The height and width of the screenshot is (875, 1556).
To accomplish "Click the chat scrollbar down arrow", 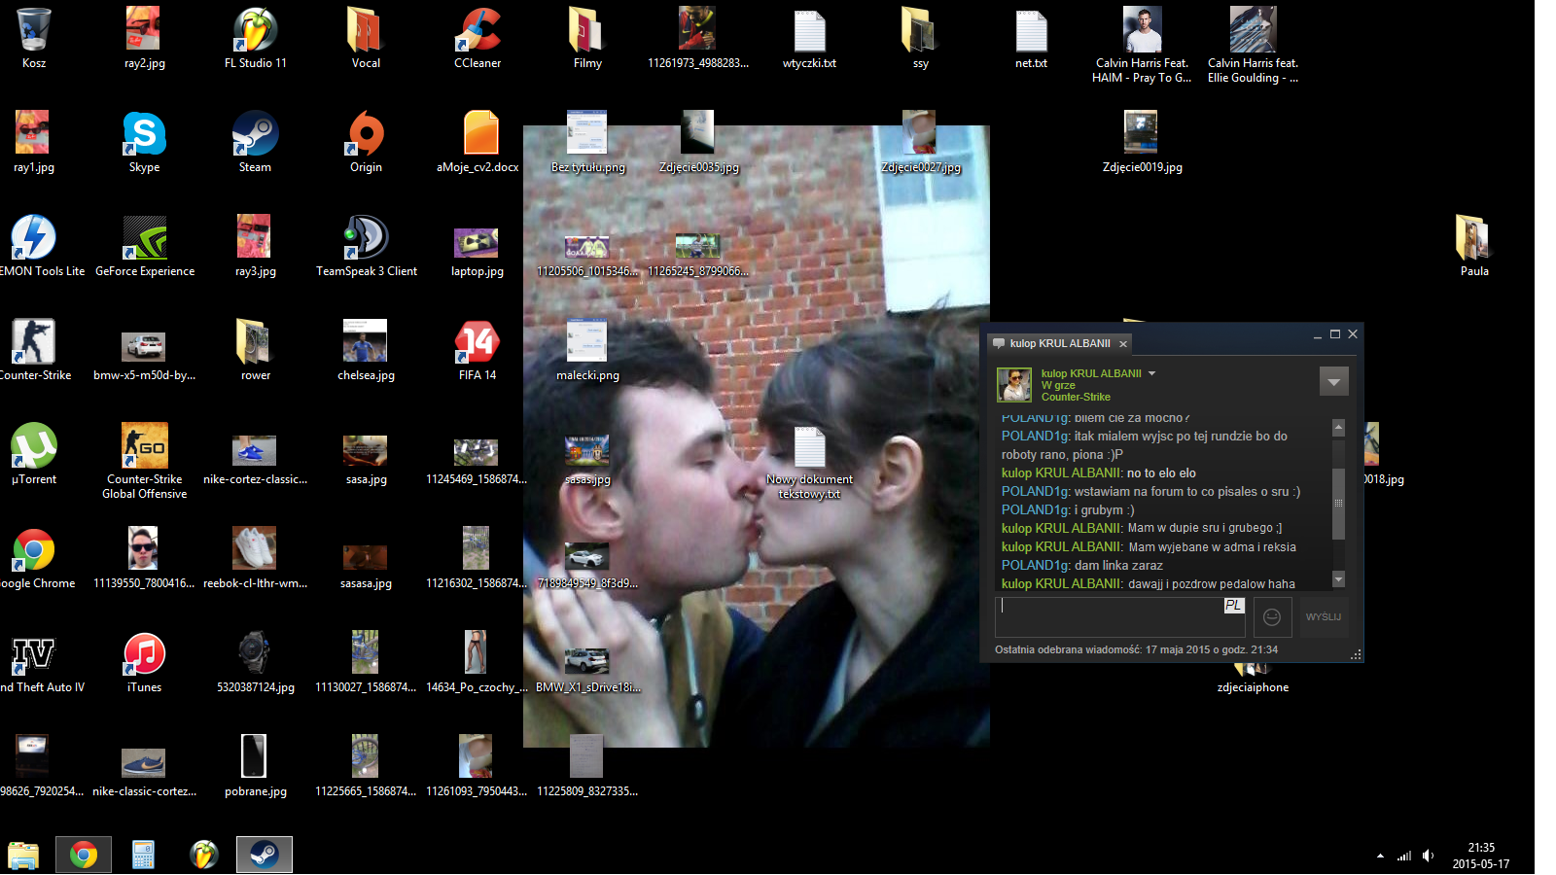I will tap(1338, 579).
